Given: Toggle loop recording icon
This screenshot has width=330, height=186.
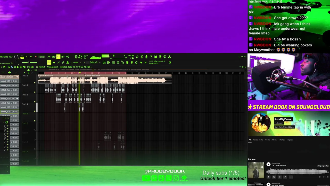Looking at the screenshot, I should [x=68, y=57].
